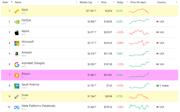Open the Microsoft company link
Image resolution: width=180 pixels, height=112 pixels.
[28, 42]
